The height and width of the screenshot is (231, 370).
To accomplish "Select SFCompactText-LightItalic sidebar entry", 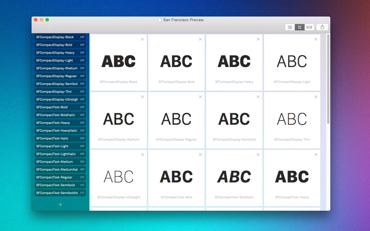I will coord(60,154).
